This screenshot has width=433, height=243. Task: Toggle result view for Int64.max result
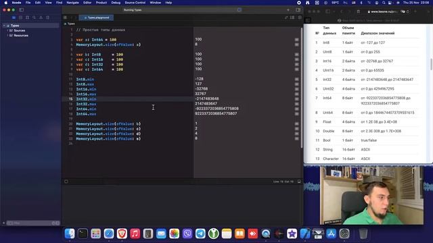coord(296,114)
